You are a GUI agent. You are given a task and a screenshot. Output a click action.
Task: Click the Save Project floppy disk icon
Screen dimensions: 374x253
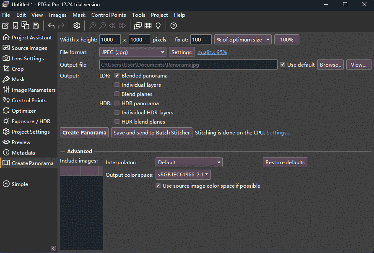click(x=36, y=26)
